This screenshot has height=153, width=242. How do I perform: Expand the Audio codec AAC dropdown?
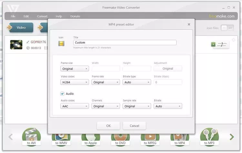coord(75,106)
